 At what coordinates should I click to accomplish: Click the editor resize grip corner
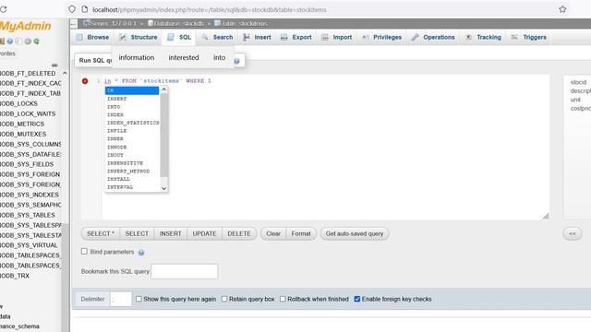(546, 216)
